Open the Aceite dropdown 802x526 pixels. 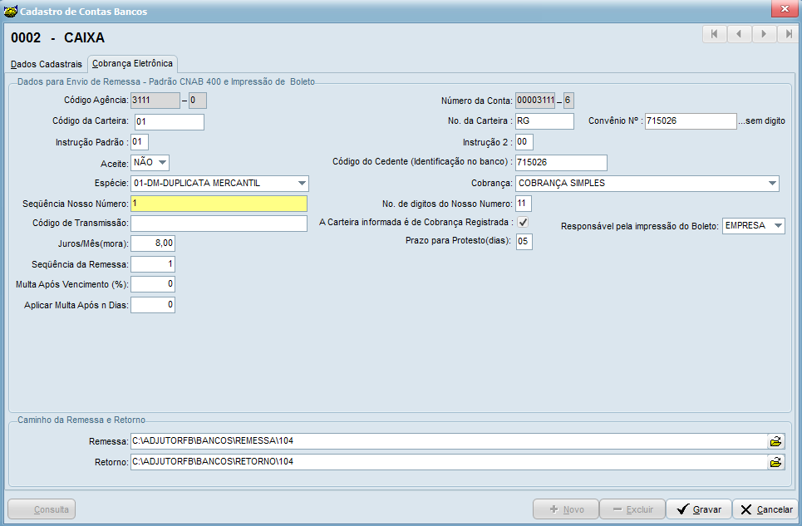pos(163,163)
